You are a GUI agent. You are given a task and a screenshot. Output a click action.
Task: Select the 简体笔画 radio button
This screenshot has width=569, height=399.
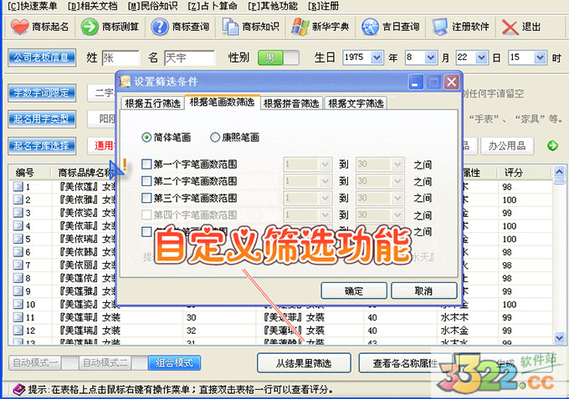pos(146,137)
